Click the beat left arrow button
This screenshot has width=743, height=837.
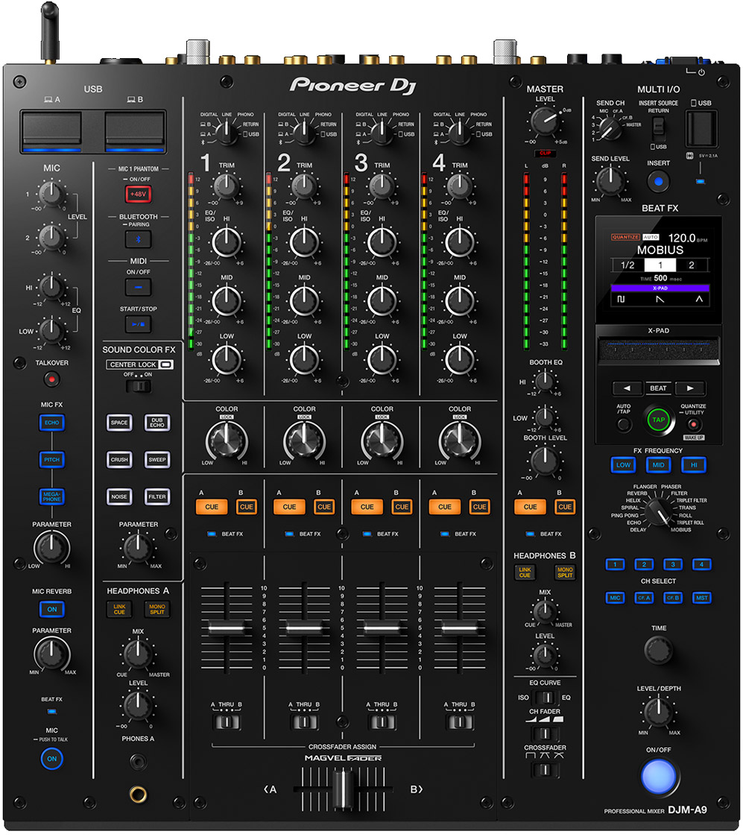tap(627, 388)
